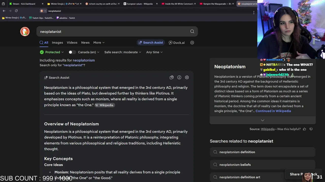Viewport: 325px width, 182px height.
Task: Open Twitch Clips bookmark
Action: coord(41,18)
